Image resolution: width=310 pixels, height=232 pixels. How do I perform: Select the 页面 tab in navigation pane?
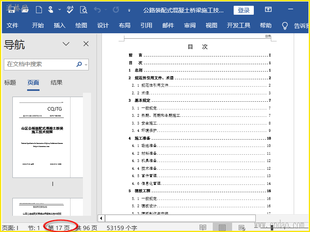(x=33, y=82)
